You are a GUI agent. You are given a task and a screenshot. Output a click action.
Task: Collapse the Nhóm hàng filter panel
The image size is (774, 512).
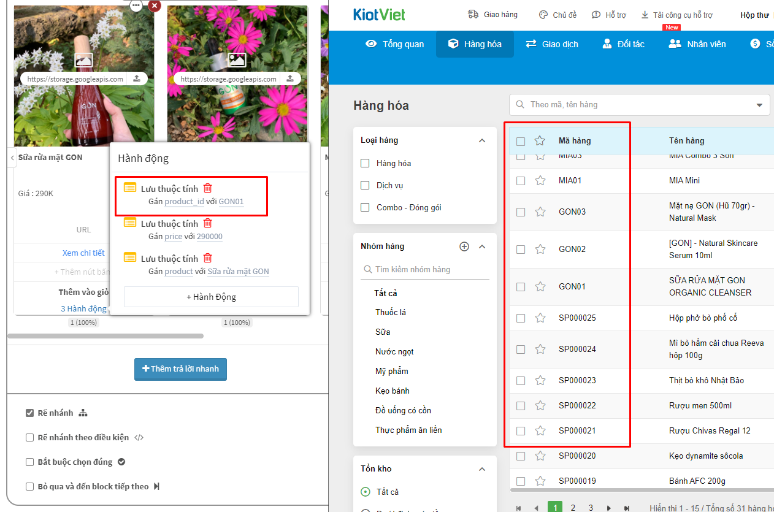tap(482, 246)
